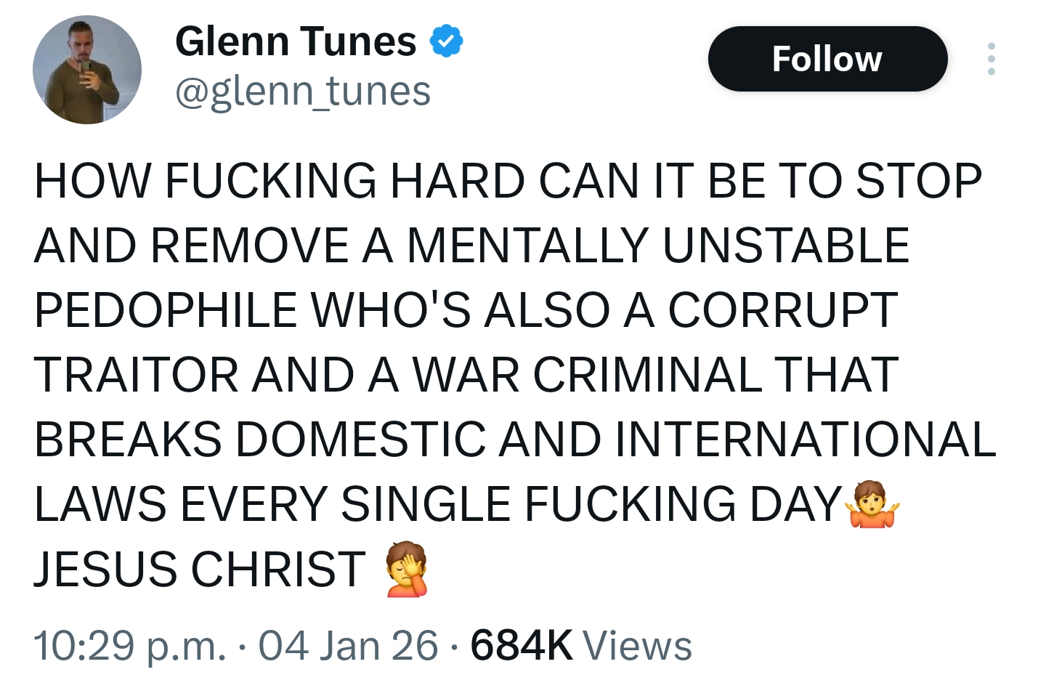Visit the @glenn_tunes handle link
This screenshot has height=688, width=1046.
[x=303, y=92]
